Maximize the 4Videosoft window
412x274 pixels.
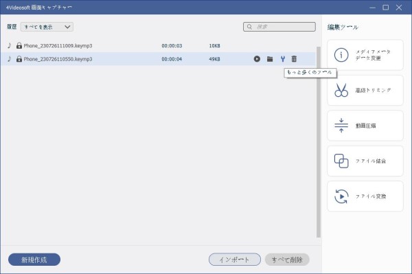pos(385,8)
